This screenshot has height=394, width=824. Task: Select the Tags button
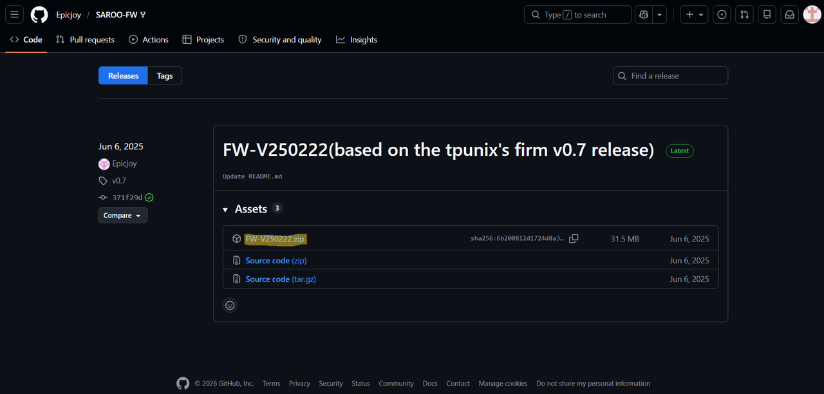(165, 75)
